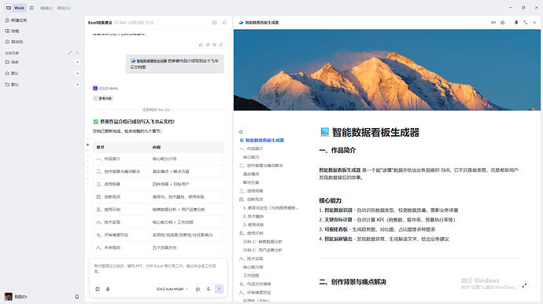
Task: Jump to 核心能力 in the outline
Action: tap(251, 157)
